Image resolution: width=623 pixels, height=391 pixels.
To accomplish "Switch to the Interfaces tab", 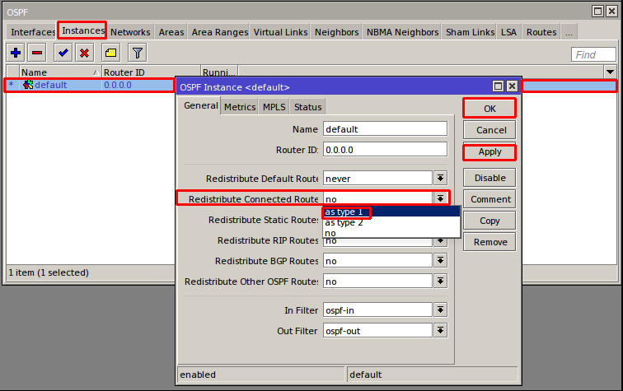I will [x=33, y=32].
